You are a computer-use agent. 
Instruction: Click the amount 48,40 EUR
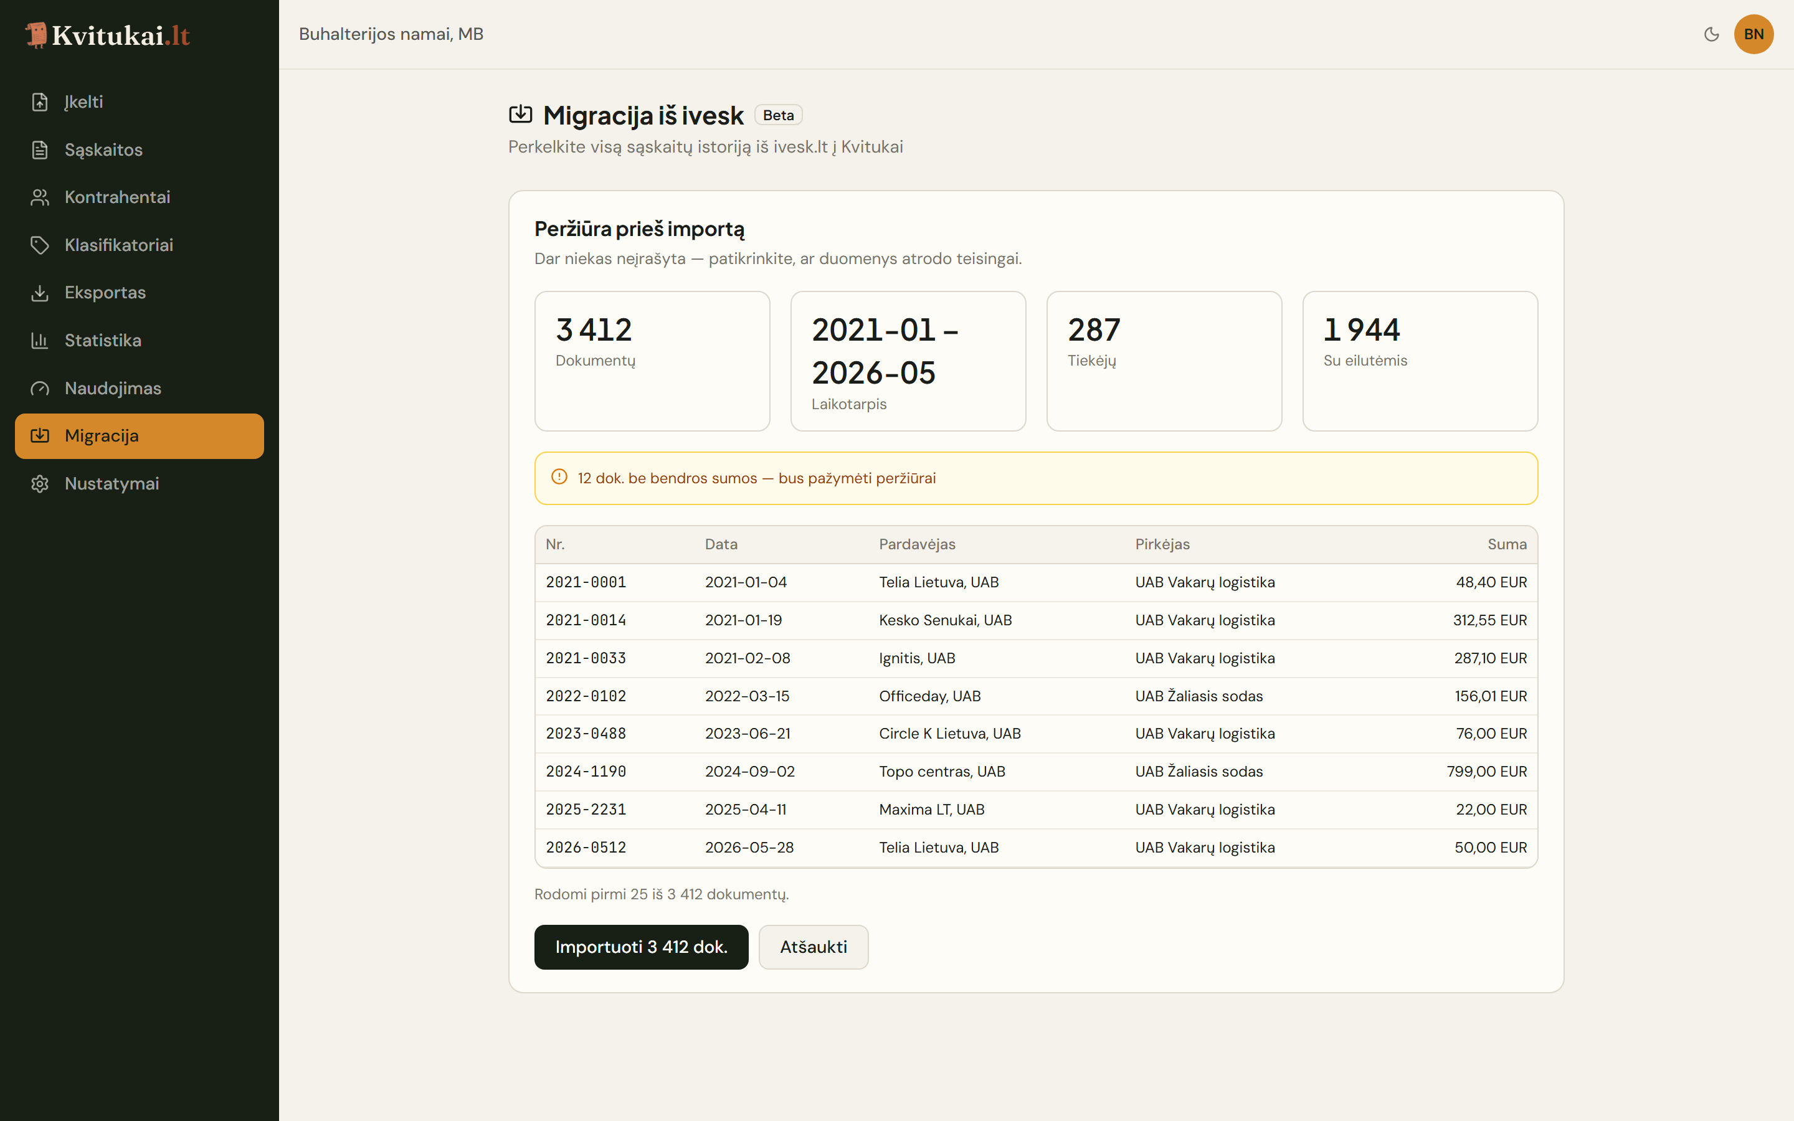pyautogui.click(x=1491, y=582)
